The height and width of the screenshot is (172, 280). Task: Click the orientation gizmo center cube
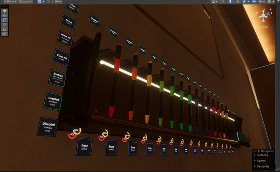pyautogui.click(x=263, y=16)
